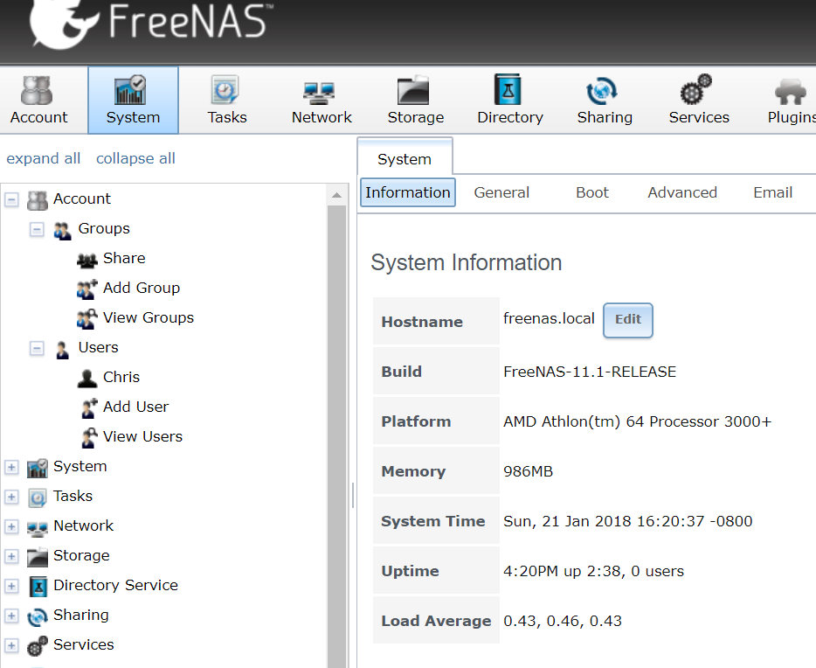This screenshot has width=816, height=668.
Task: Expand the Storage tree node
Action: tap(11, 556)
